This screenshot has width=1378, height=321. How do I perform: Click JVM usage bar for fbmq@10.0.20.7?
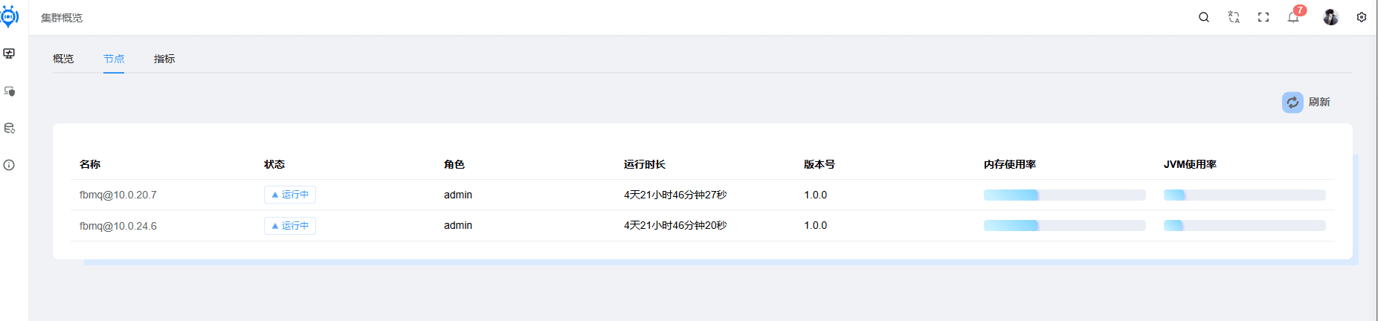pos(1244,195)
